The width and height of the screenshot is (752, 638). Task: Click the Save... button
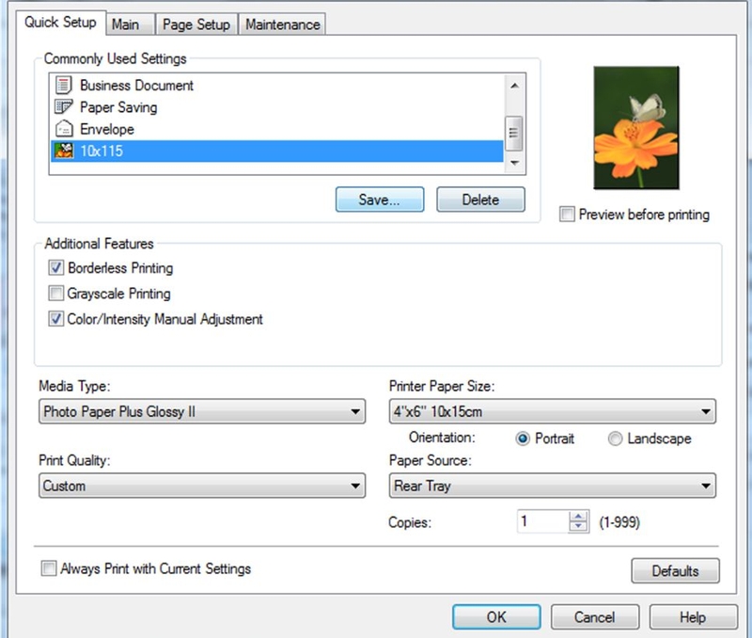tap(380, 199)
